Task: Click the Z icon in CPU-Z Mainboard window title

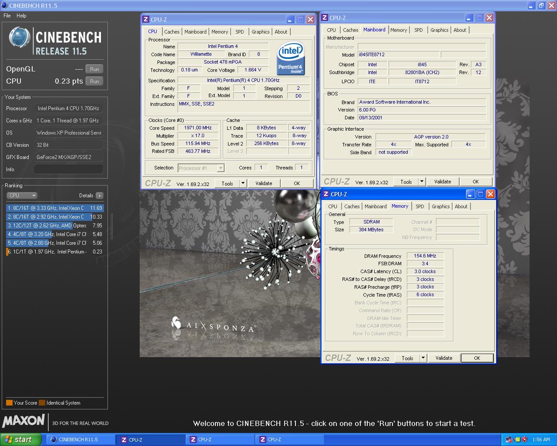Action: pos(325,18)
